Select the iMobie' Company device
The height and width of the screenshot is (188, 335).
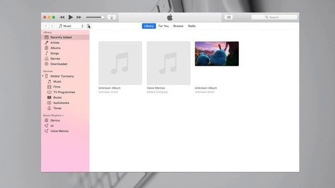(62, 76)
